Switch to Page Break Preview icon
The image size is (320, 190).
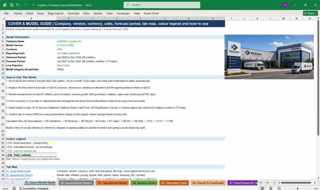[279, 188]
